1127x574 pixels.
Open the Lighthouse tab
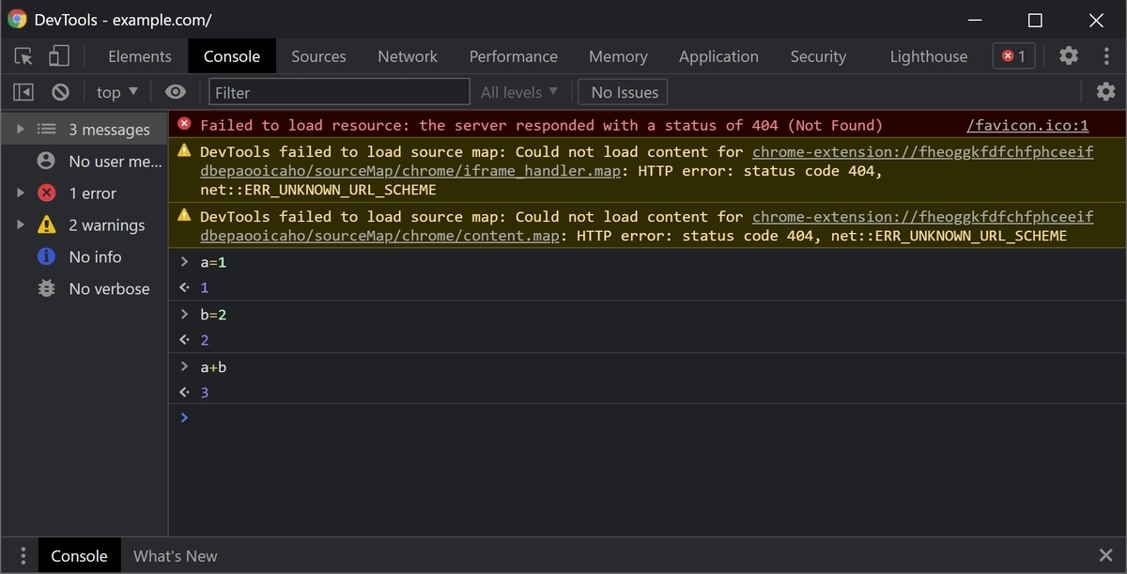pos(929,56)
